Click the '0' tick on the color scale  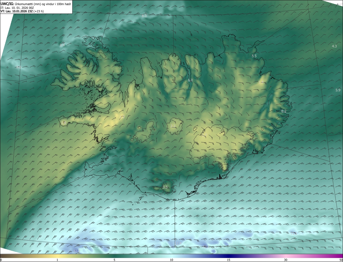(x=1, y=260)
